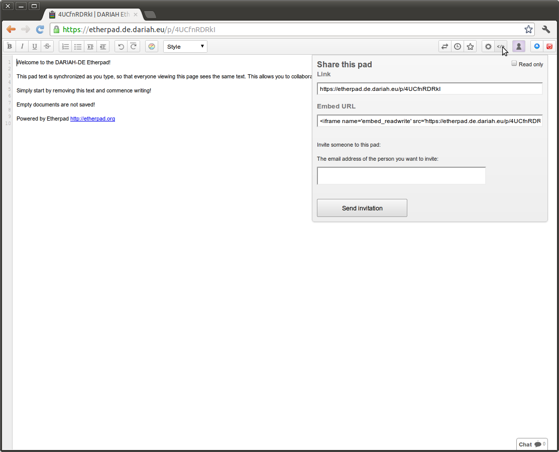This screenshot has width=559, height=452.
Task: Click the invite email address field
Action: coord(401,176)
